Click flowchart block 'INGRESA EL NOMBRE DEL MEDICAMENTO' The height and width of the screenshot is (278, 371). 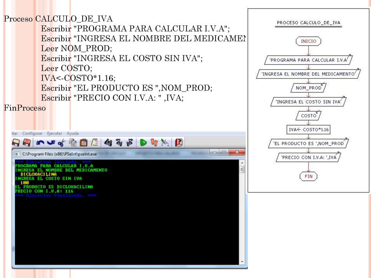click(x=309, y=74)
